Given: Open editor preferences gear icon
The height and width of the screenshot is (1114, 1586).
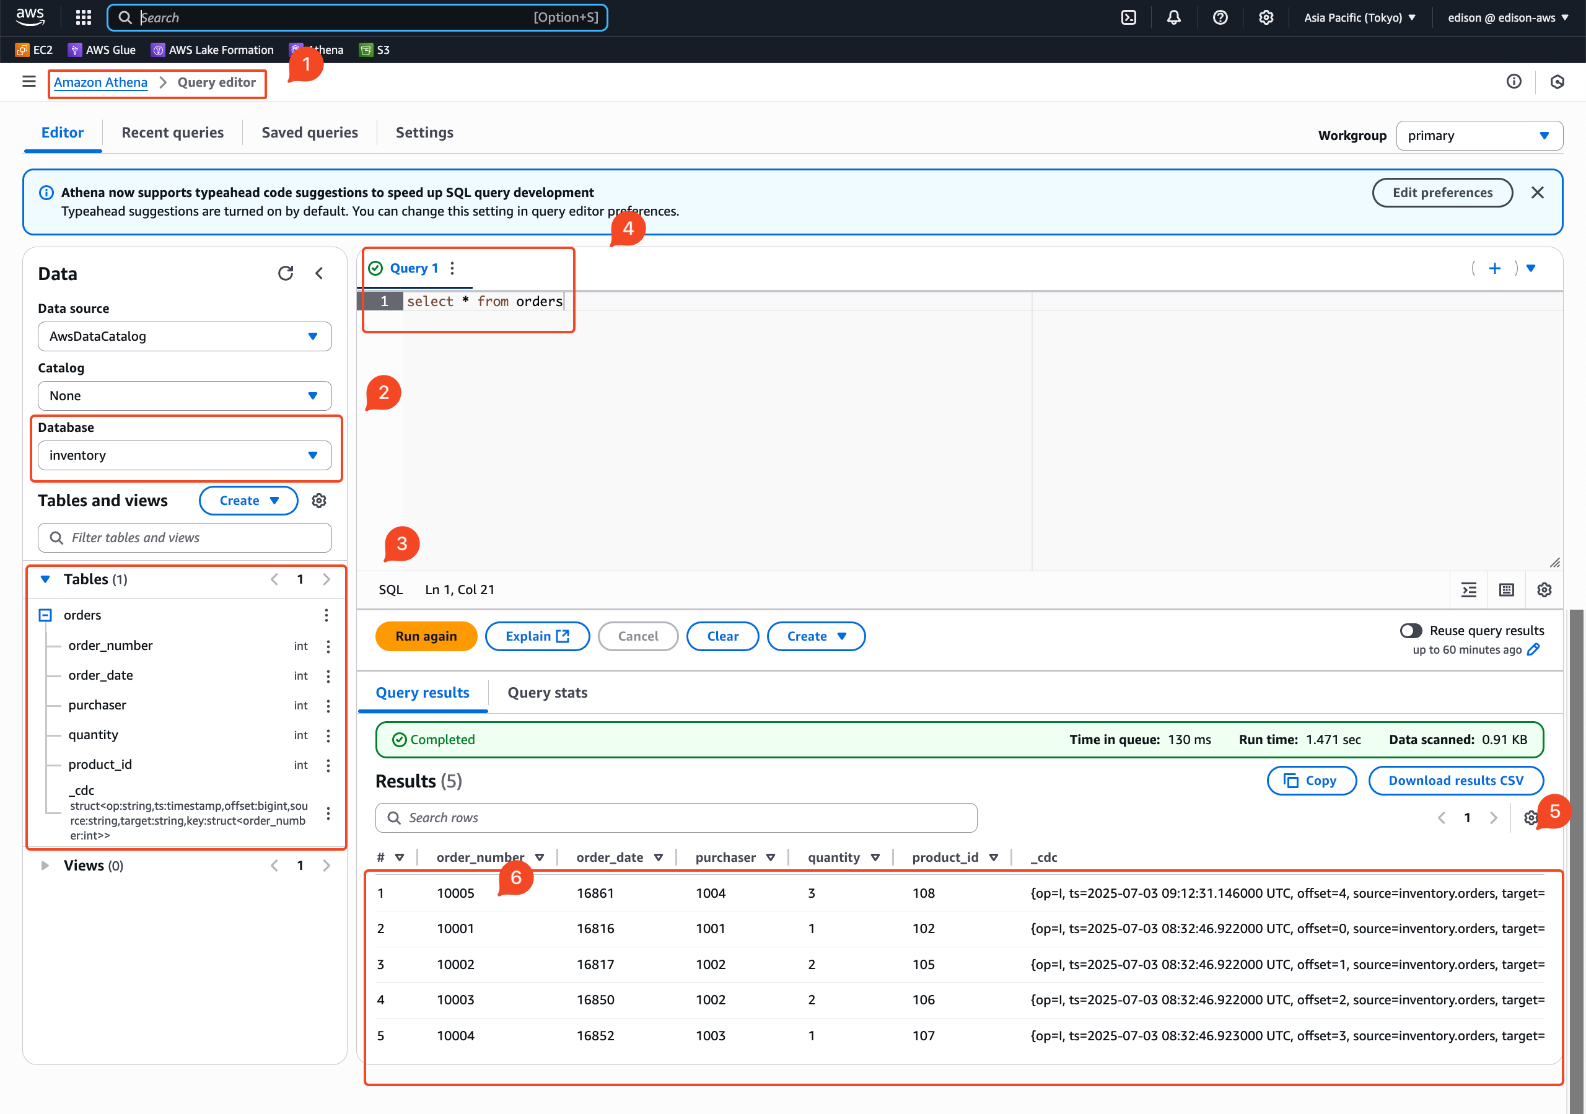Looking at the screenshot, I should pyautogui.click(x=1544, y=589).
